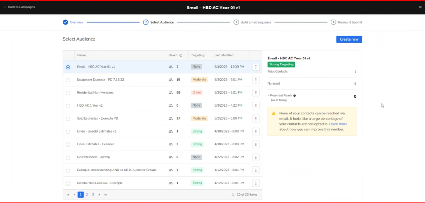This screenshot has height=203, width=425.
Task: Select the Email - HBC AC Year 01 v1 radio button
Action: [68, 67]
